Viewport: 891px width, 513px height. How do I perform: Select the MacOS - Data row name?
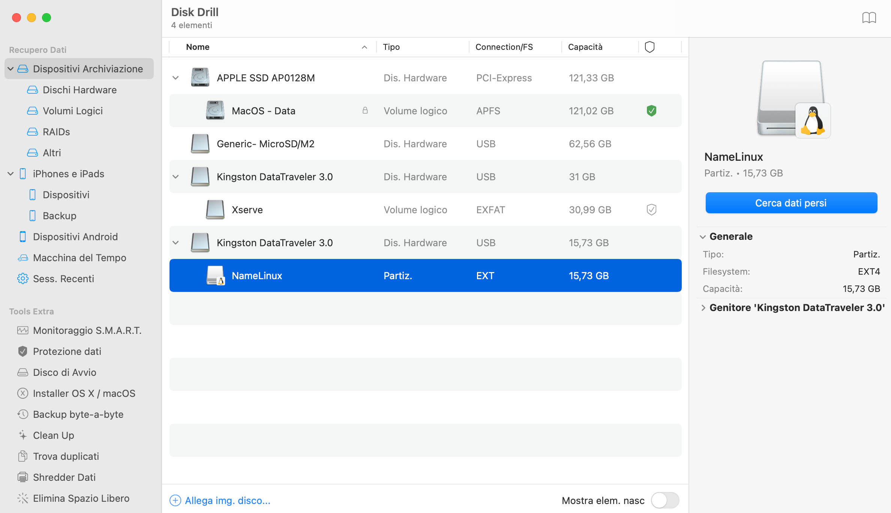pyautogui.click(x=264, y=111)
